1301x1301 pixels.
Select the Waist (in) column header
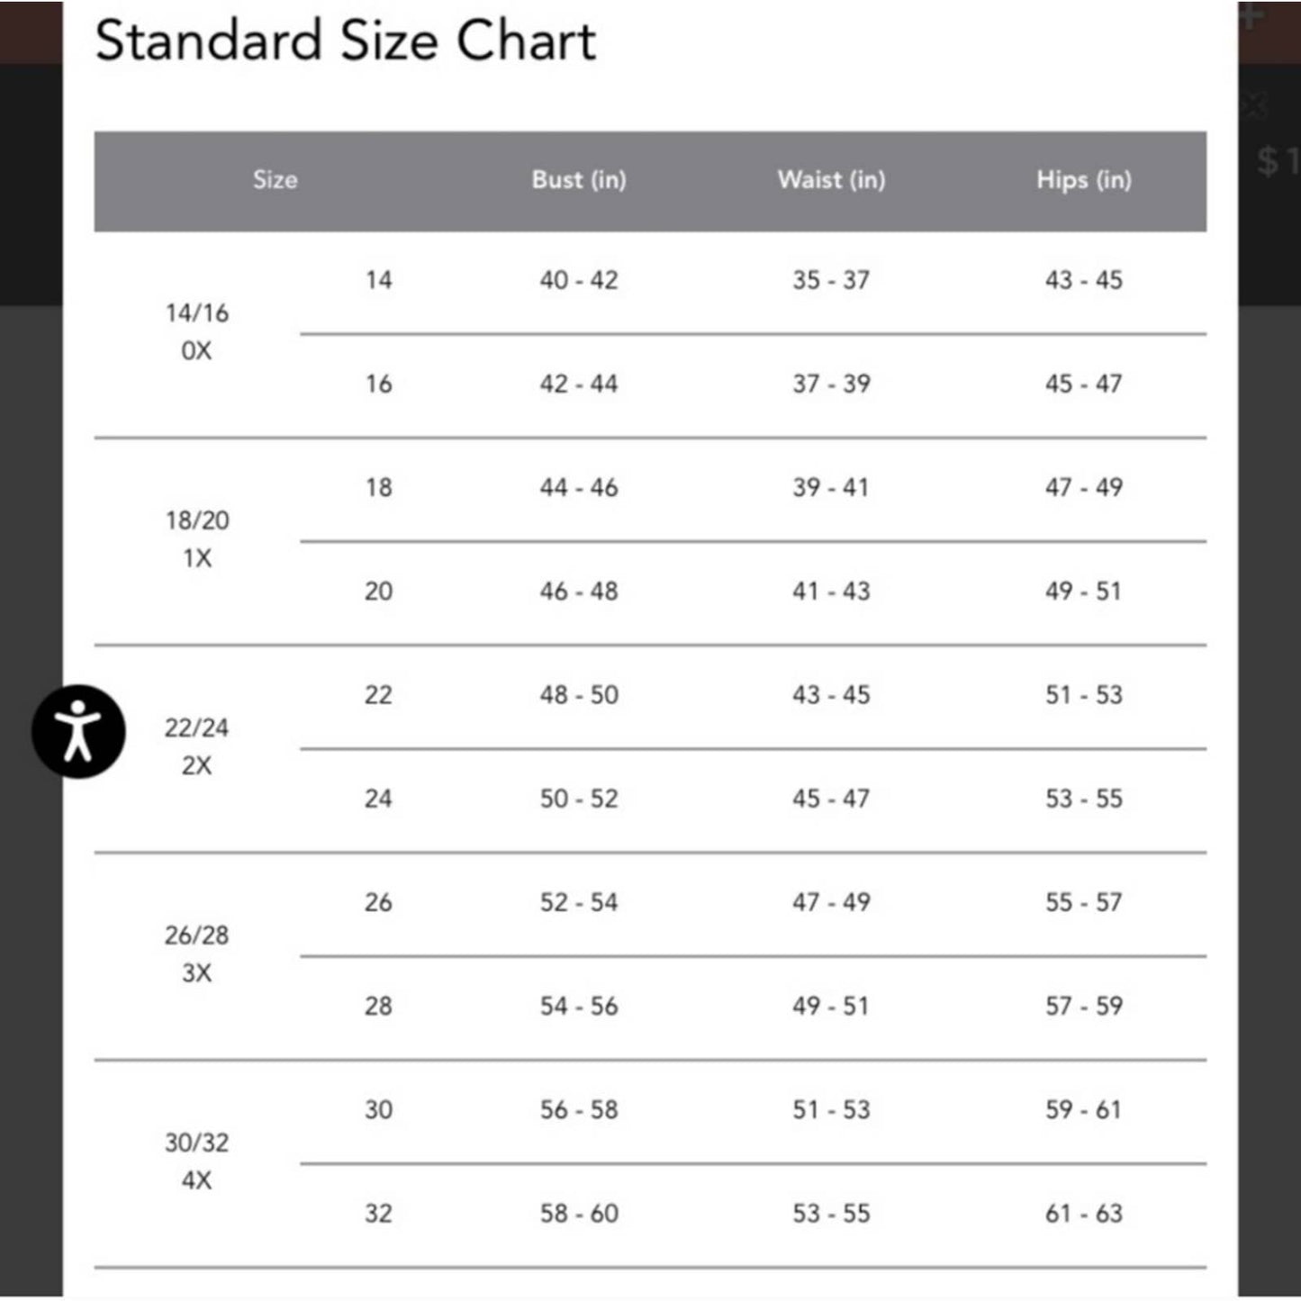(x=831, y=180)
